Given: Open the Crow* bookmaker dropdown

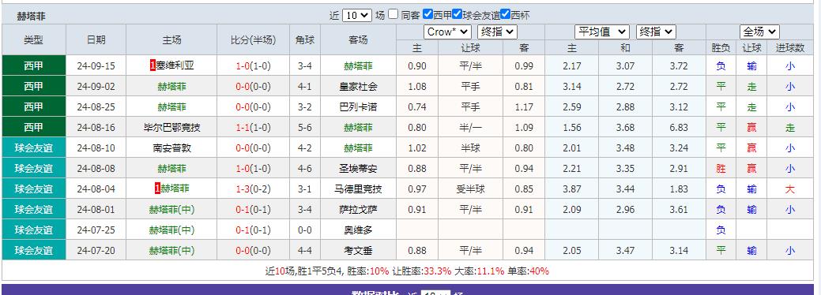Looking at the screenshot, I should pyautogui.click(x=448, y=32).
